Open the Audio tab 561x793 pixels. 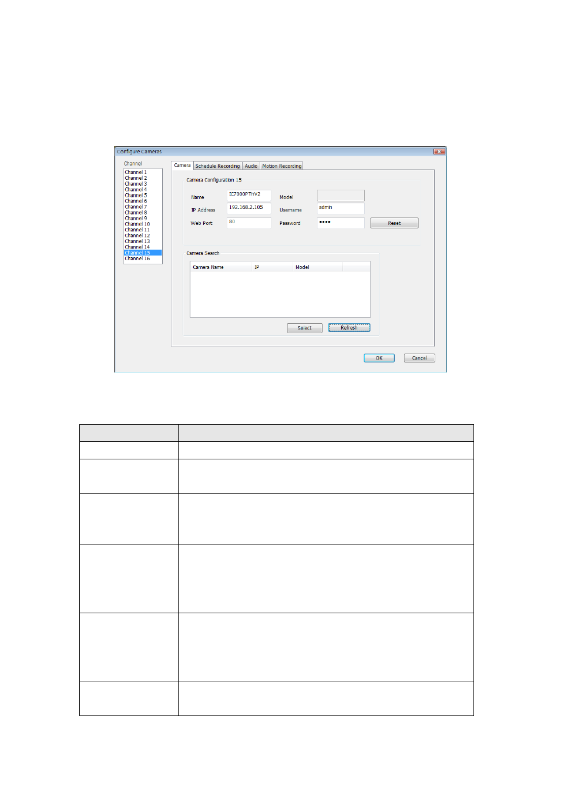251,166
